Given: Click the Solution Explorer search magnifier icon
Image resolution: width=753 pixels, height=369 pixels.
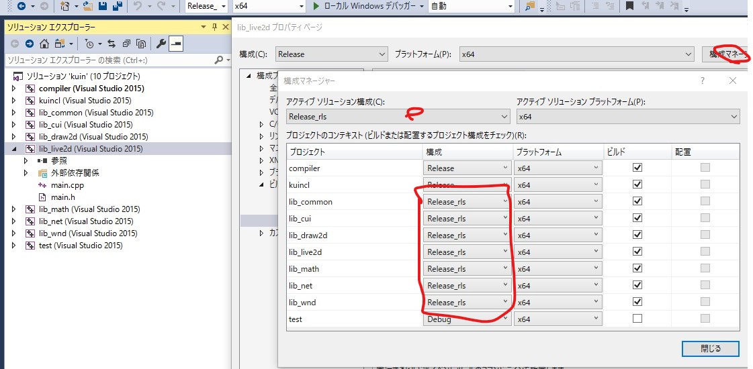Looking at the screenshot, I should pyautogui.click(x=218, y=60).
